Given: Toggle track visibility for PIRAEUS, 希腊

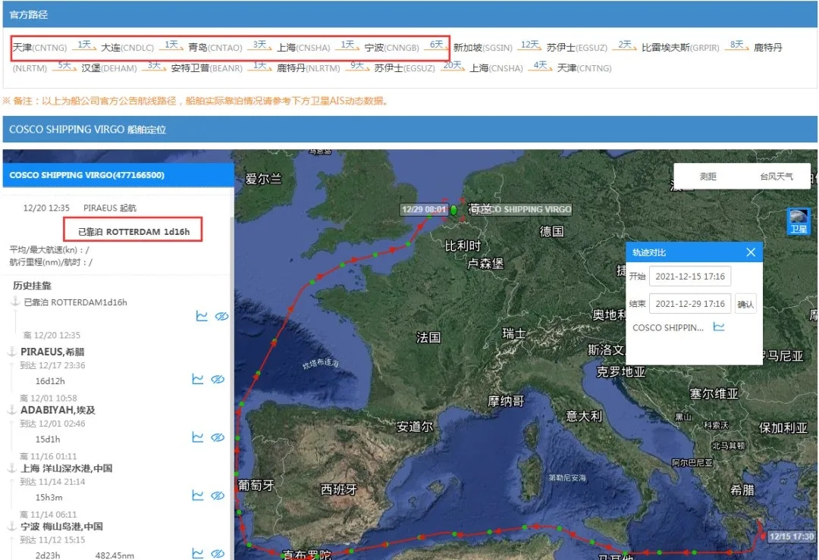Looking at the screenshot, I should click(218, 380).
